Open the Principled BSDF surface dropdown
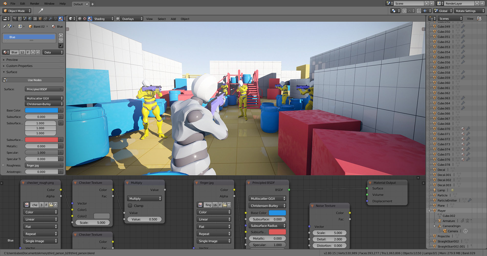 44,89
